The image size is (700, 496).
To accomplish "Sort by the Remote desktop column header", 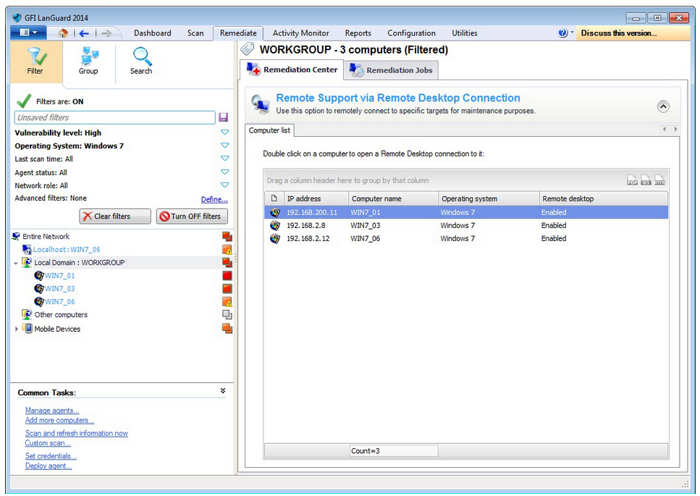I will coord(603,198).
